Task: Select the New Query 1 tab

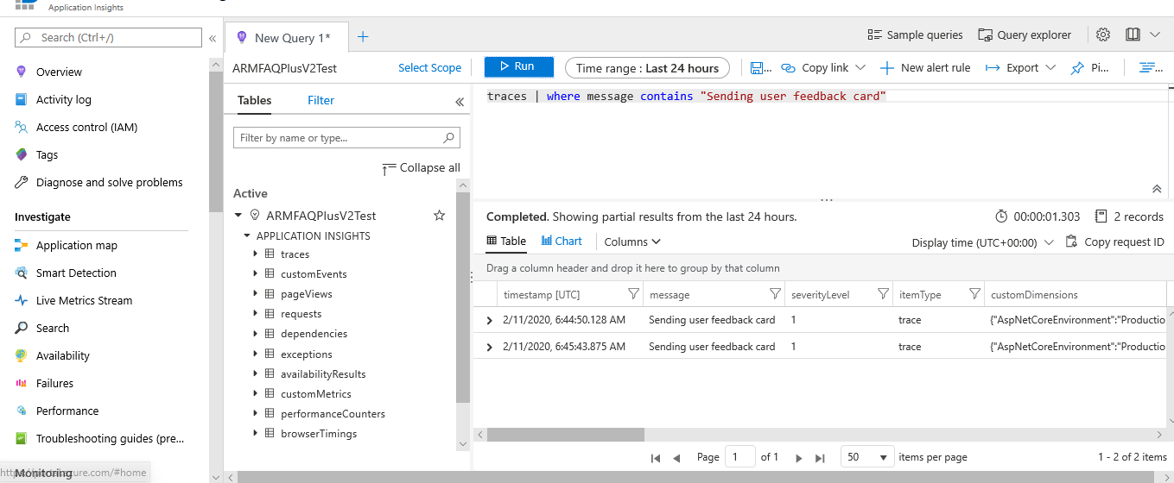Action: (x=286, y=37)
